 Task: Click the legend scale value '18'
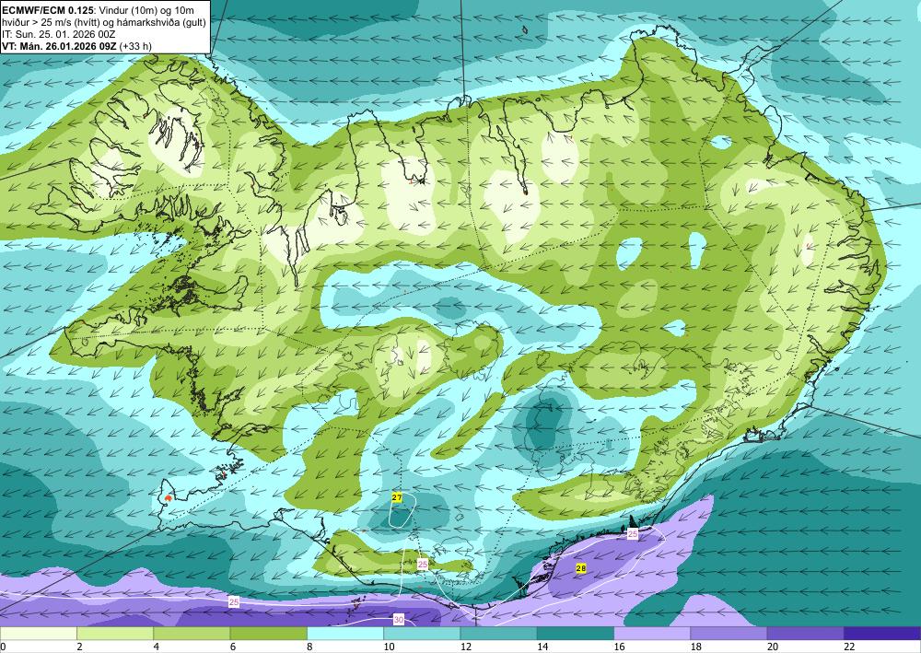click(696, 647)
